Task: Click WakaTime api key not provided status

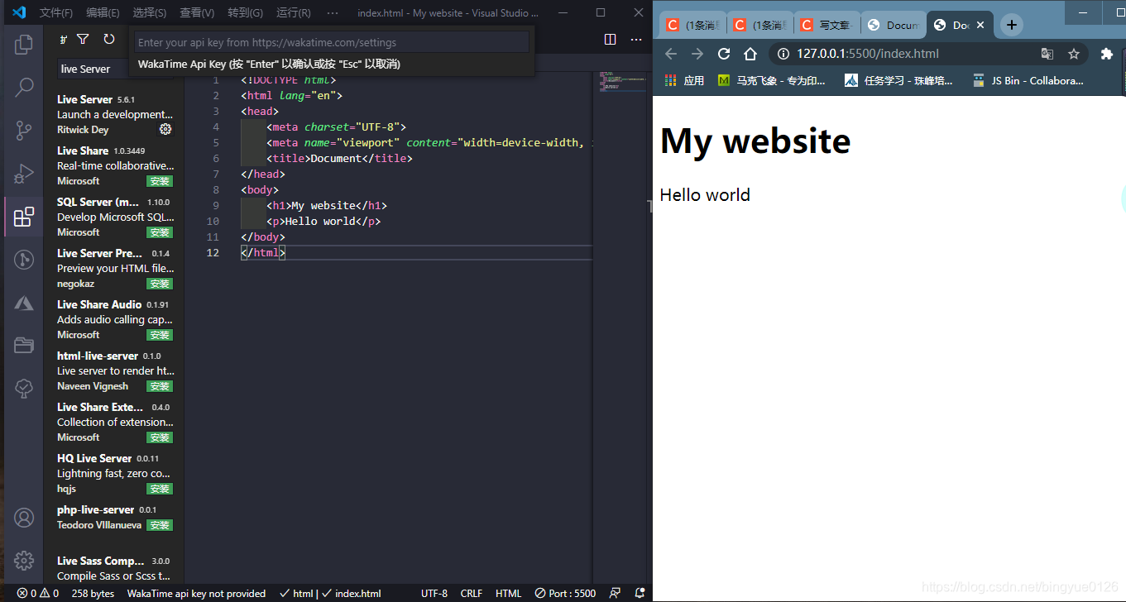Action: pos(197,593)
